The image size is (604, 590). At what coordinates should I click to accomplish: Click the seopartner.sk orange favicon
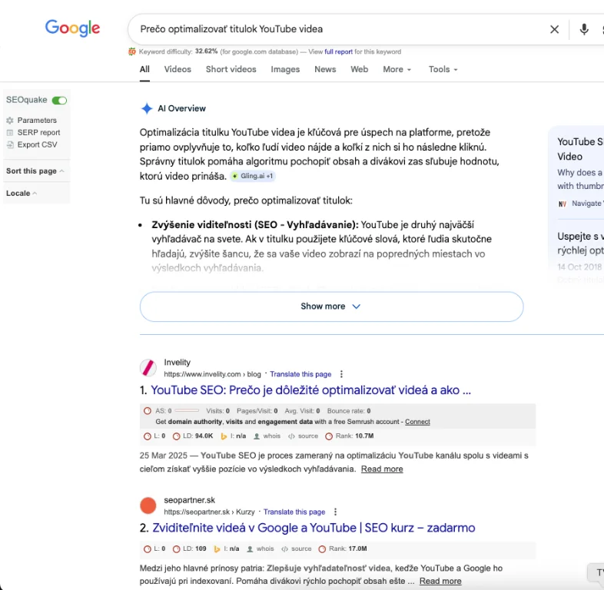tap(148, 505)
